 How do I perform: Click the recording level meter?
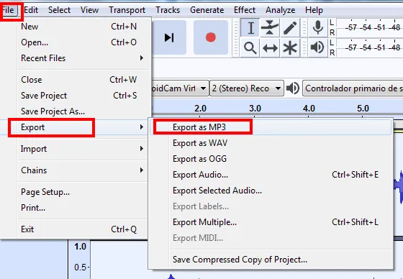click(x=369, y=27)
